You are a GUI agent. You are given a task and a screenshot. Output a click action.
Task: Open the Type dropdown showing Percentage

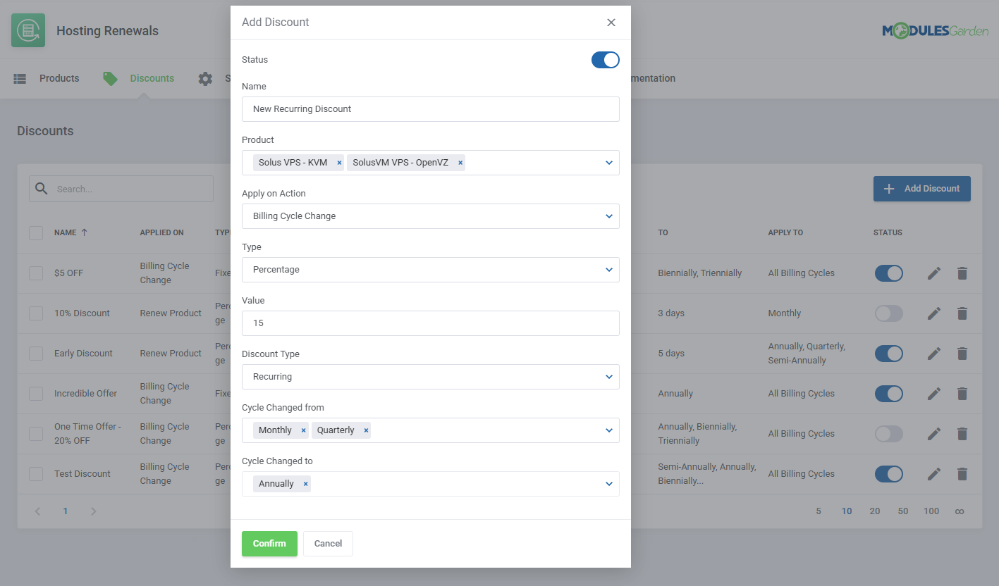pyautogui.click(x=431, y=270)
